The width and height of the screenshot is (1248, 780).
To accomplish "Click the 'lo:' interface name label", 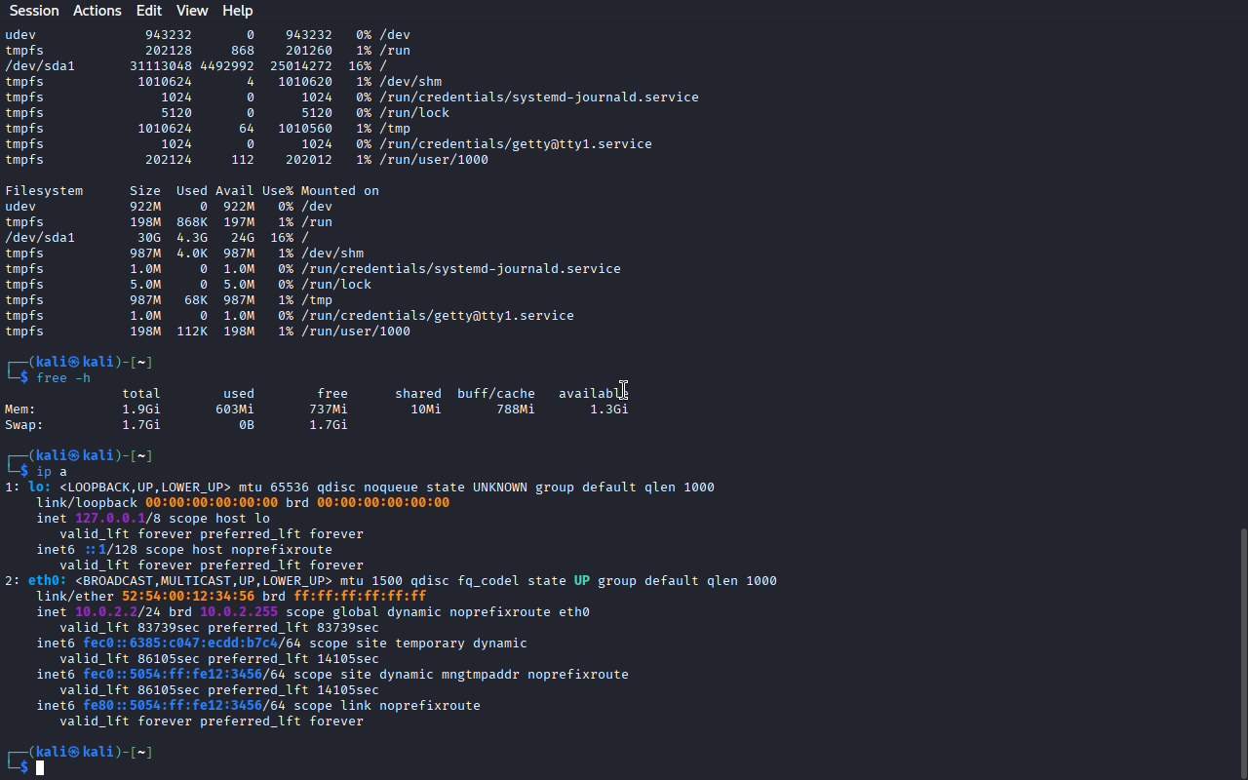I will 40,487.
